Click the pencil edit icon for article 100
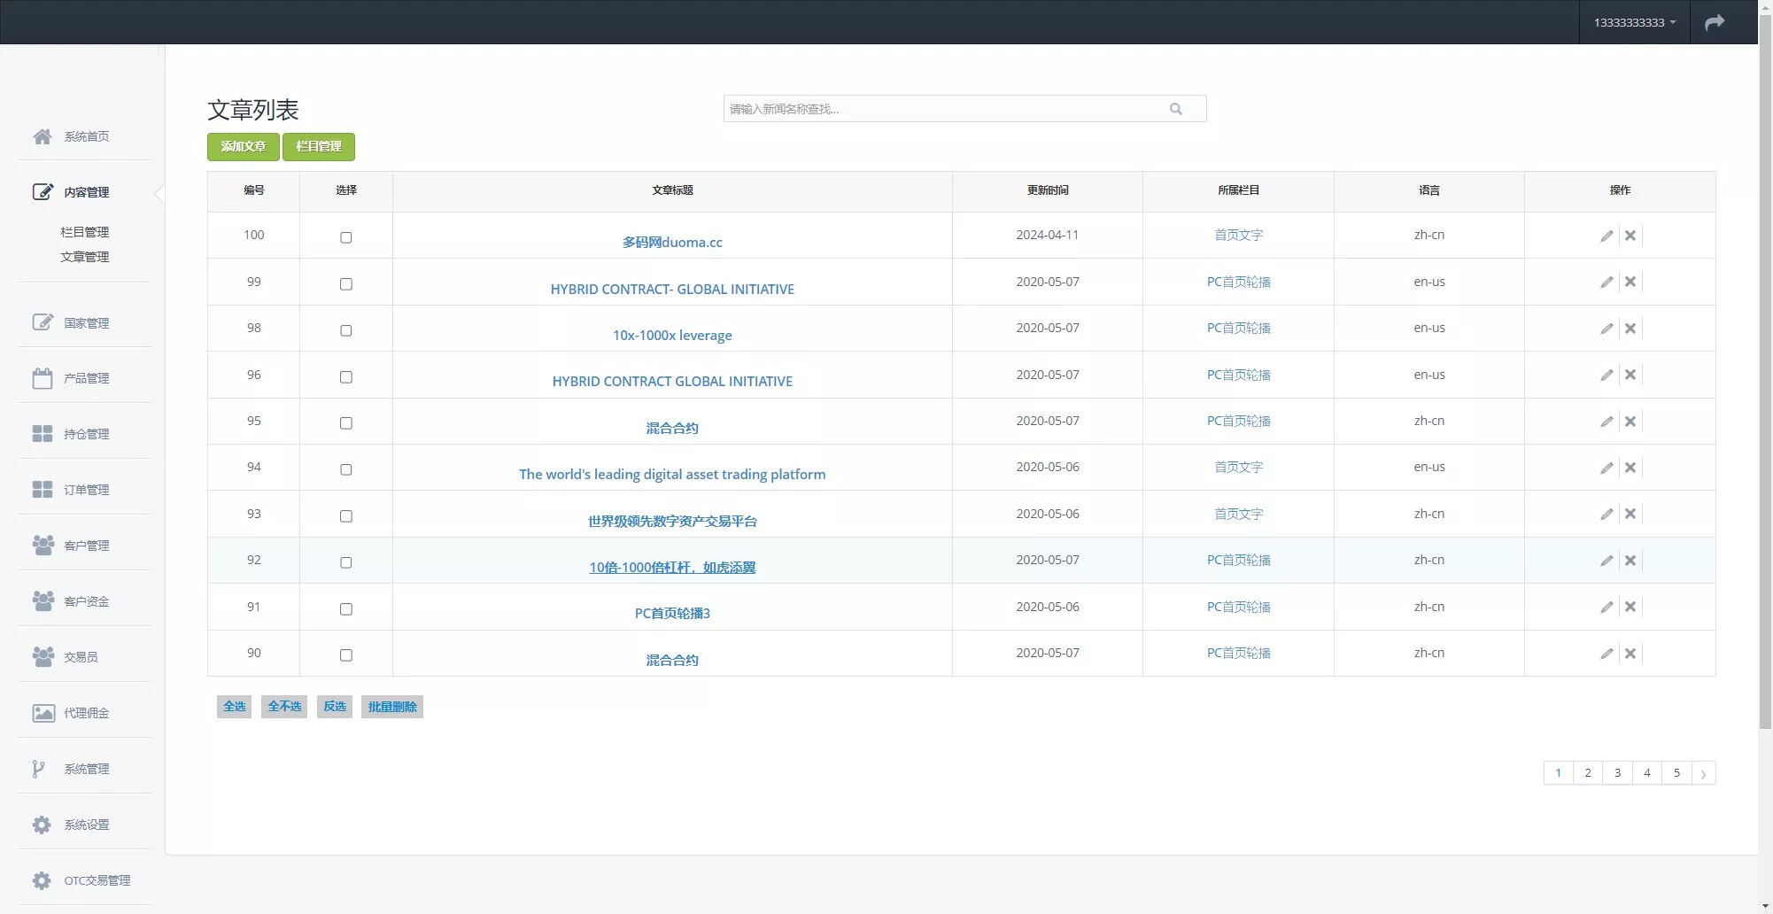1773x914 pixels. point(1607,236)
